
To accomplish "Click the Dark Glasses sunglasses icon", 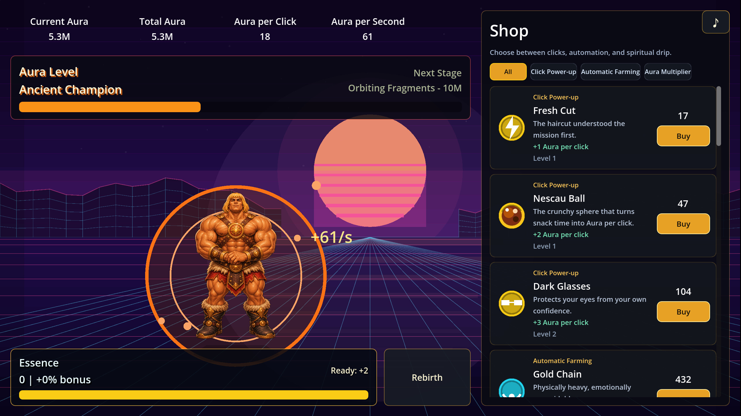I will [511, 303].
